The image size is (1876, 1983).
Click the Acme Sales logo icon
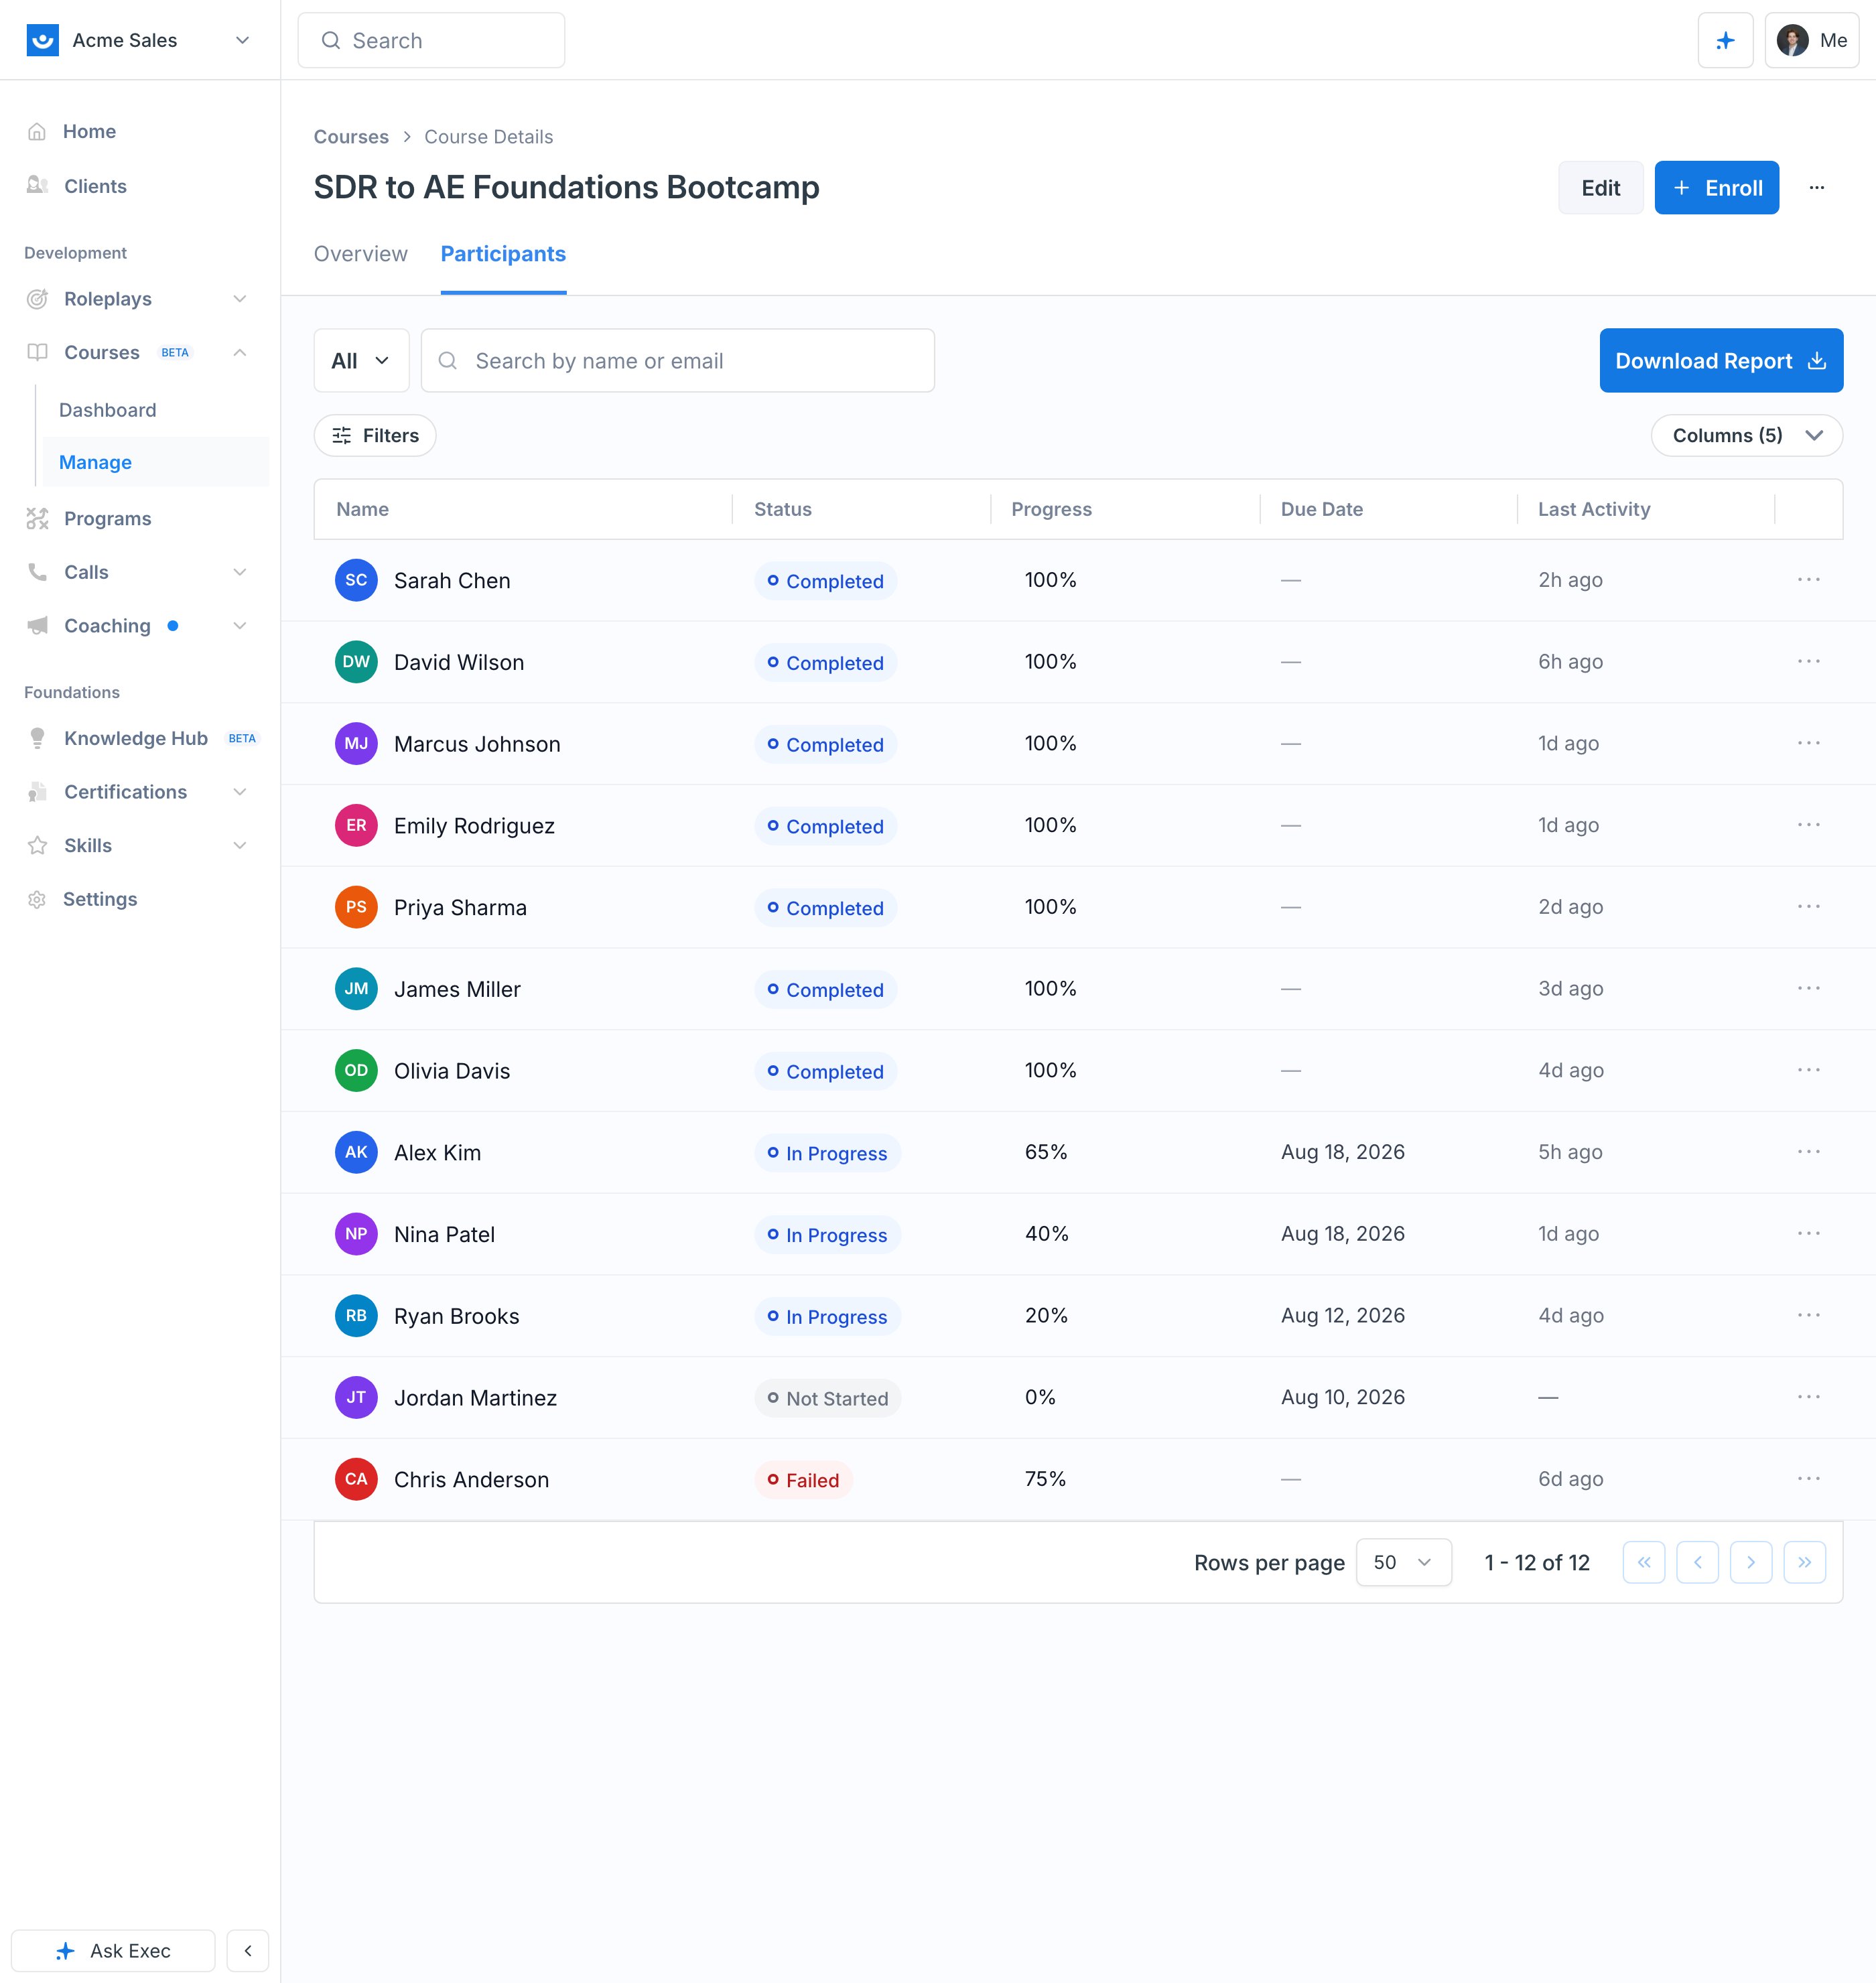pyautogui.click(x=42, y=40)
